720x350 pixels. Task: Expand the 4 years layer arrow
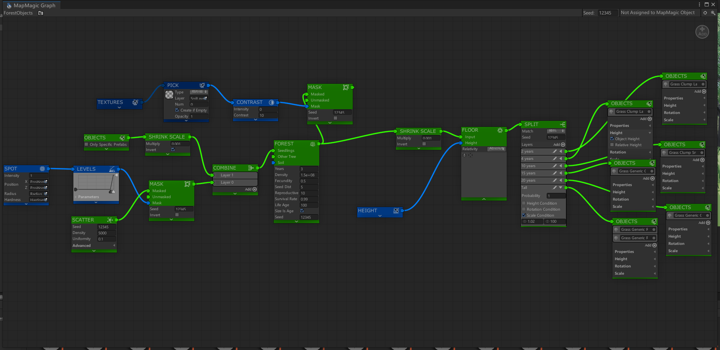pyautogui.click(x=560, y=159)
